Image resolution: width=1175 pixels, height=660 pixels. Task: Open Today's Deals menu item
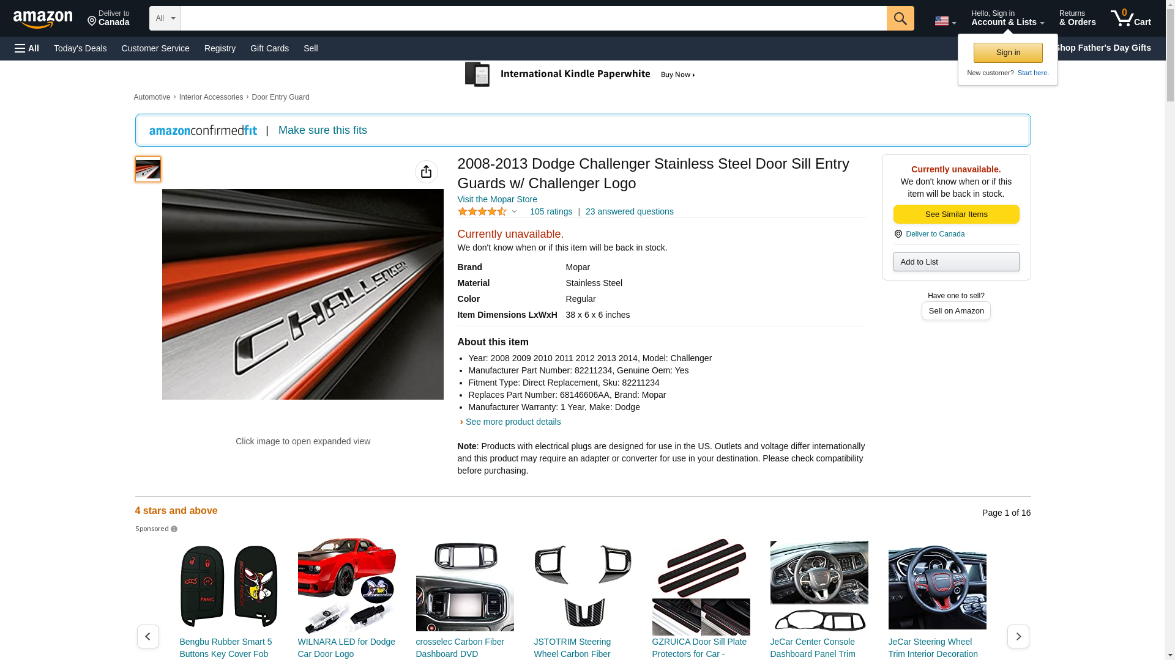click(x=80, y=48)
